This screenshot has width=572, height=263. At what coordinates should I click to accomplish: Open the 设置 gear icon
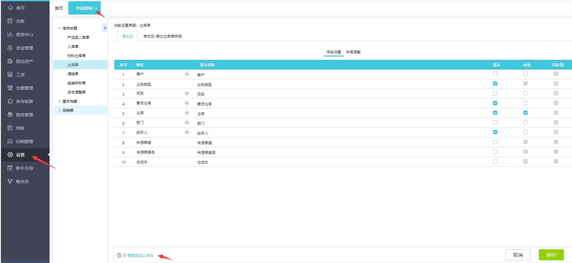coord(10,155)
